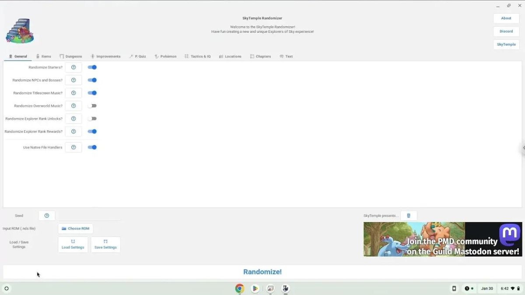Image resolution: width=525 pixels, height=295 pixels.
Task: Open the phone hub icon in the tray
Action: 454,288
